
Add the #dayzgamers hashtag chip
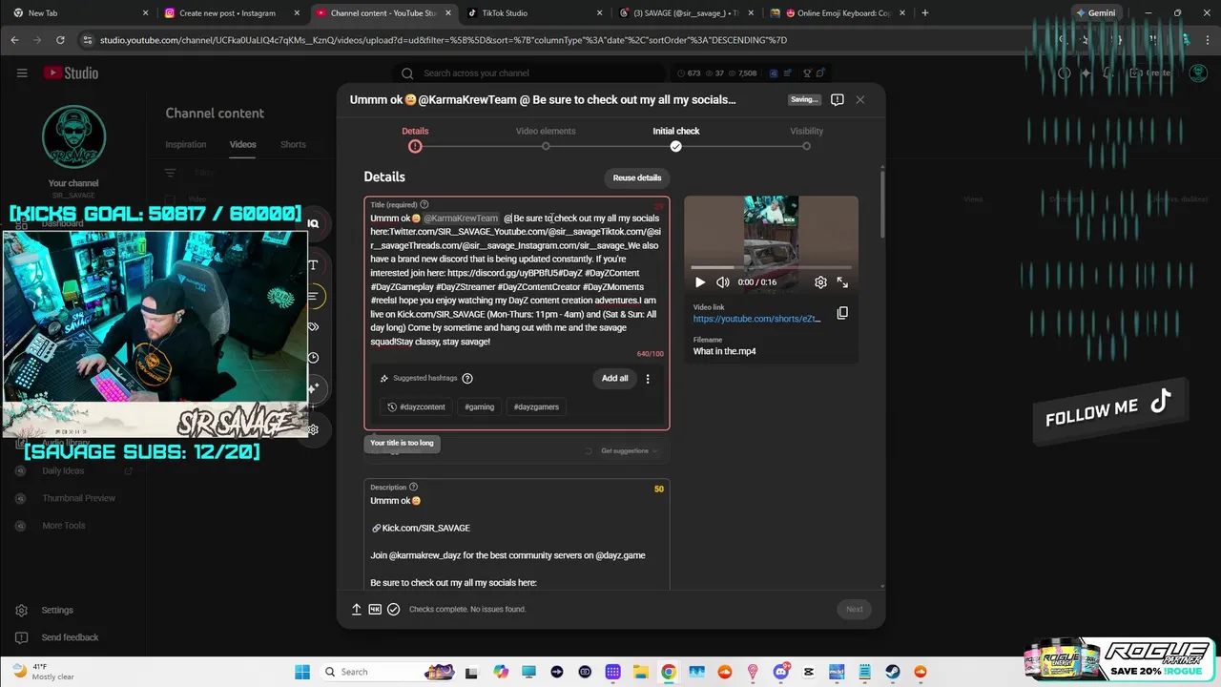coord(536,406)
